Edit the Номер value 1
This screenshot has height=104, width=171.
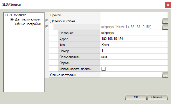click(x=134, y=51)
